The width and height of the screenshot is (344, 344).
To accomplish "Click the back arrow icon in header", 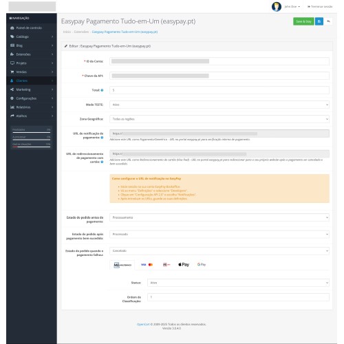I will click(x=328, y=21).
